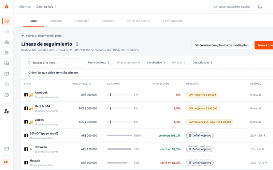273x170 pixels.
Task: Click ARS 120.000 budget value
Action: (x=89, y=149)
